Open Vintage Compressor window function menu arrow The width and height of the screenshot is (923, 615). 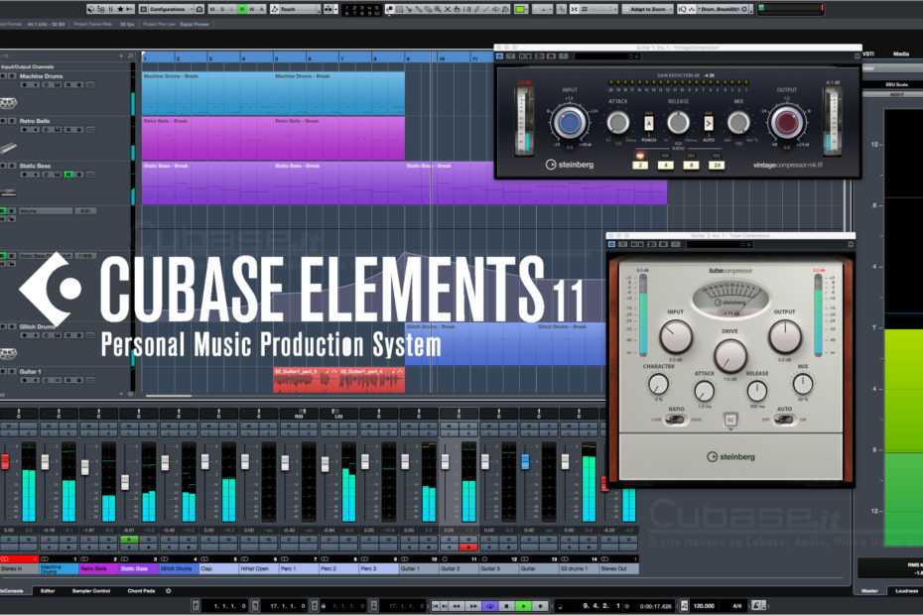(857, 56)
